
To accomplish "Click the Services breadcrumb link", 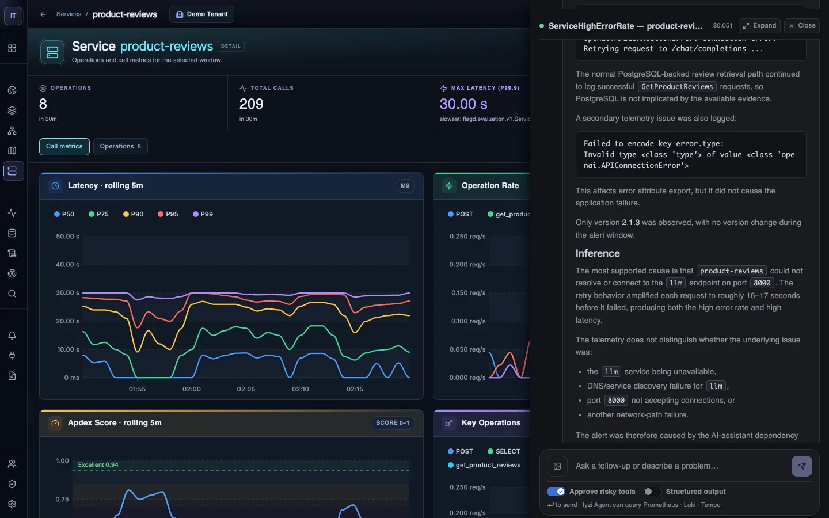I will pyautogui.click(x=69, y=14).
